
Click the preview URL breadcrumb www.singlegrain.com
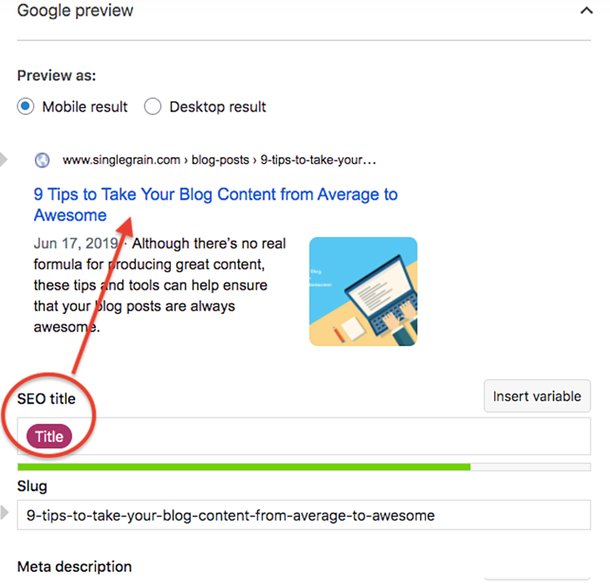(121, 160)
